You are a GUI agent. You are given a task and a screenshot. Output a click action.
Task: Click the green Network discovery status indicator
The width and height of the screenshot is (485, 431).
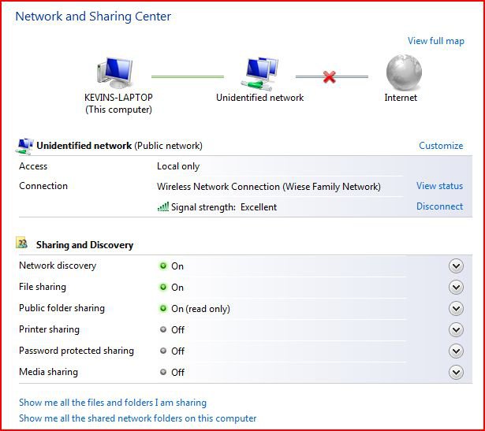163,266
